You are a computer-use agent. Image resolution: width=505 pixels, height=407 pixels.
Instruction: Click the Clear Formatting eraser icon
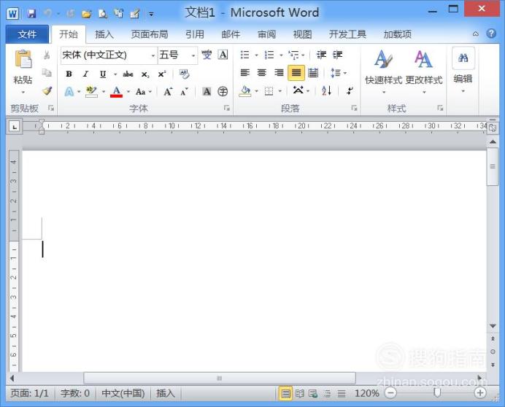click(x=184, y=74)
